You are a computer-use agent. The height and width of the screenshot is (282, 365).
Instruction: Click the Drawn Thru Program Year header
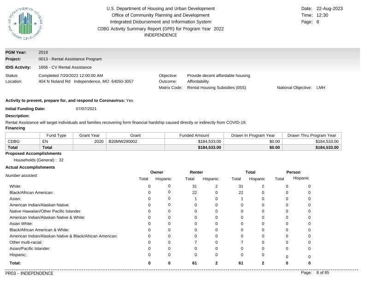(x=312, y=135)
